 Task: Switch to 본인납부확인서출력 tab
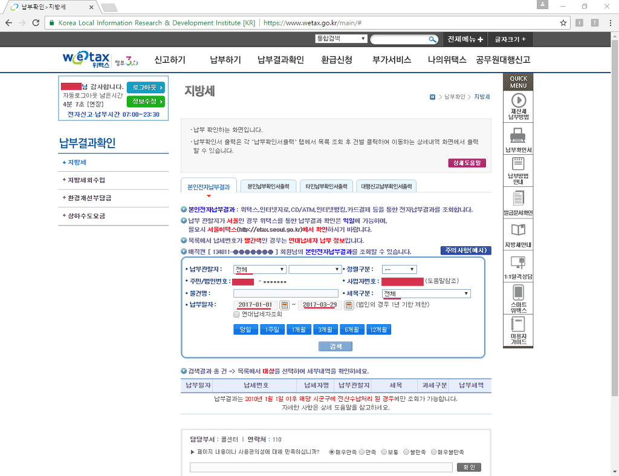(x=268, y=186)
